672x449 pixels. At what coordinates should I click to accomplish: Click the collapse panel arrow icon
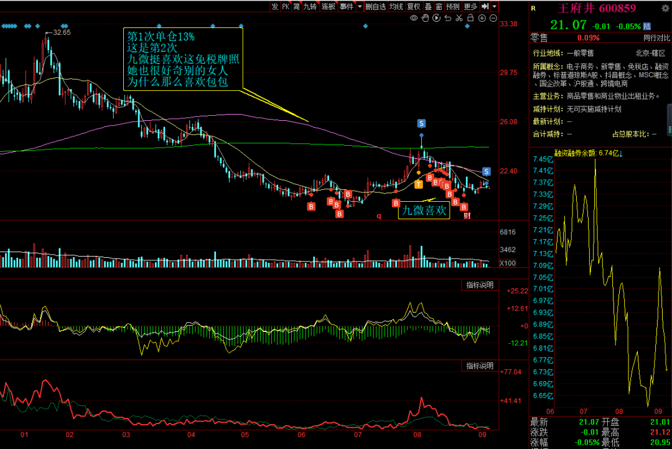pyautogui.click(x=485, y=6)
